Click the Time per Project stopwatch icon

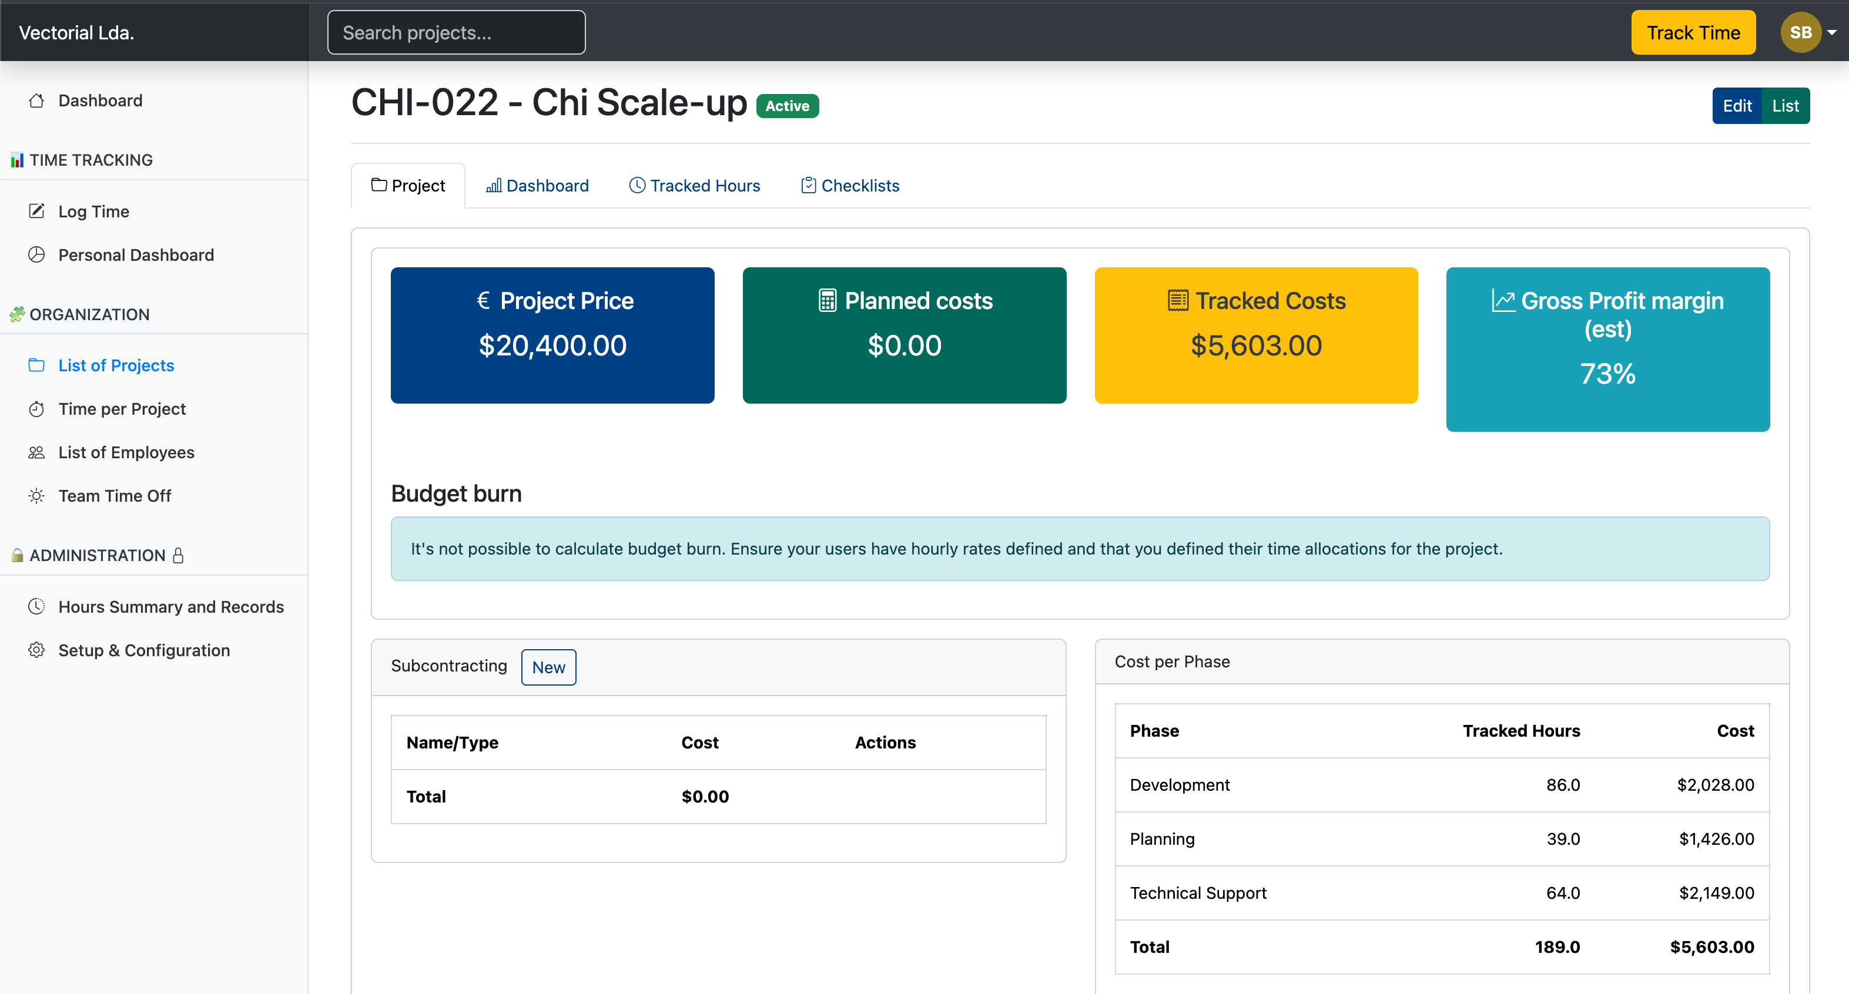click(x=36, y=409)
